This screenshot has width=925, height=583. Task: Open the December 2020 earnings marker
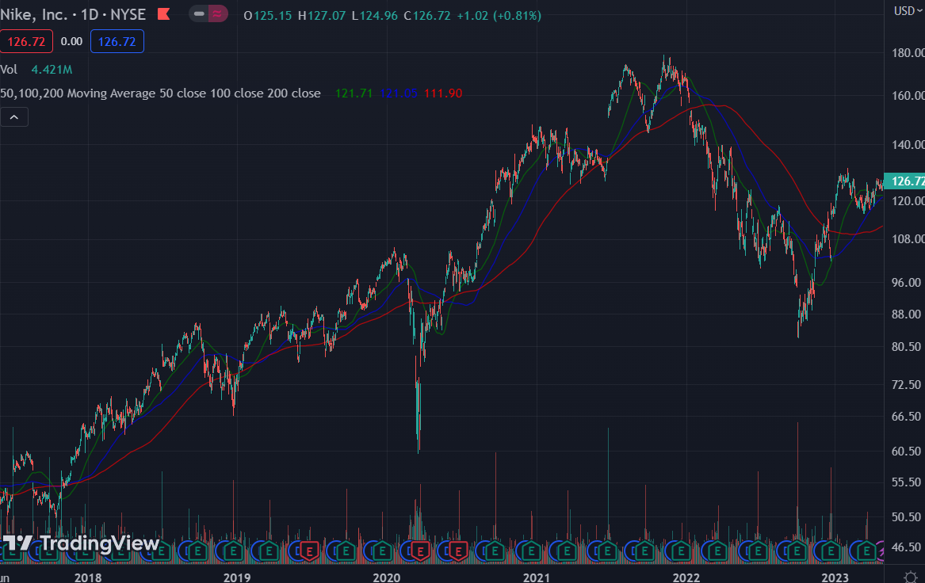532,552
